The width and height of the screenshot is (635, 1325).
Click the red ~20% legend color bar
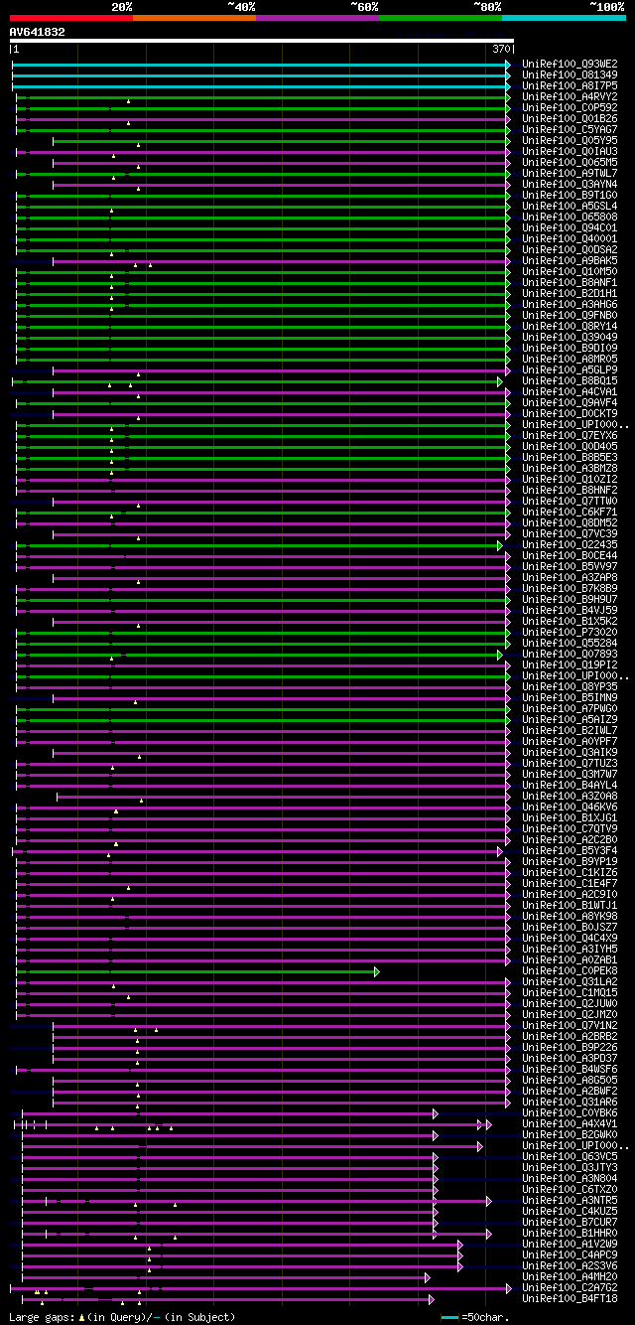(70, 18)
